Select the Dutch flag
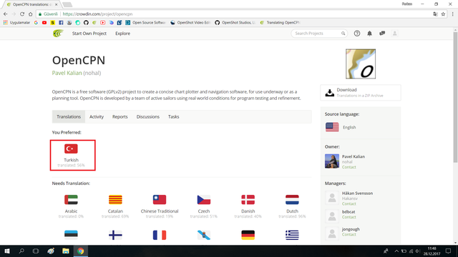This screenshot has height=257, width=458. coord(292,200)
